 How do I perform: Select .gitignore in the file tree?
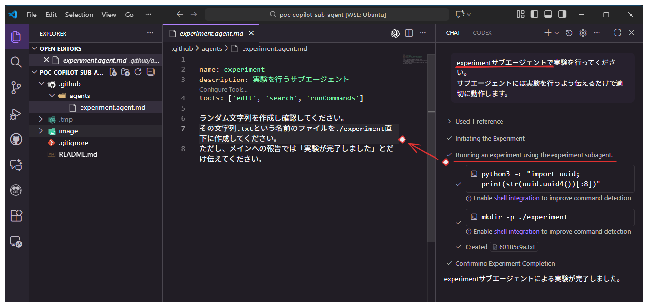coord(73,143)
